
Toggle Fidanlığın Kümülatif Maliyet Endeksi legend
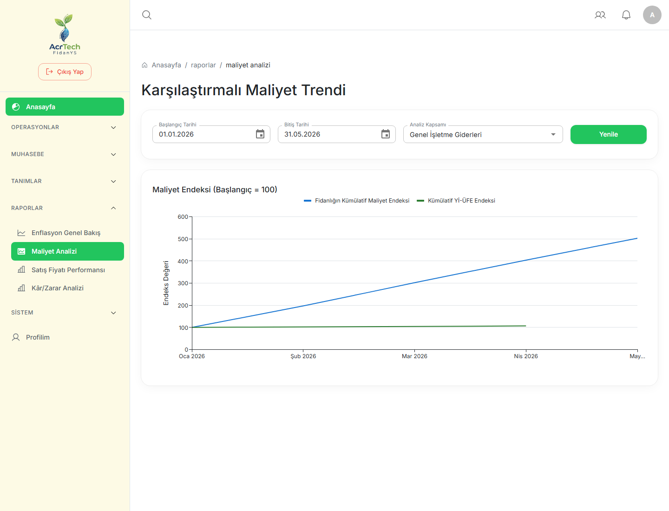[x=356, y=201]
